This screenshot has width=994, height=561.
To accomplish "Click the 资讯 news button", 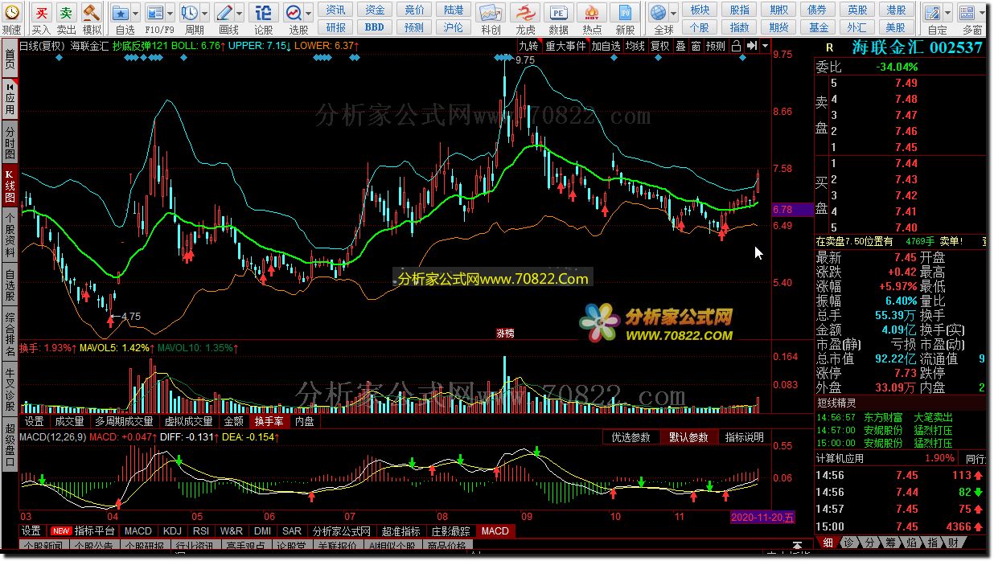I will coord(336,10).
